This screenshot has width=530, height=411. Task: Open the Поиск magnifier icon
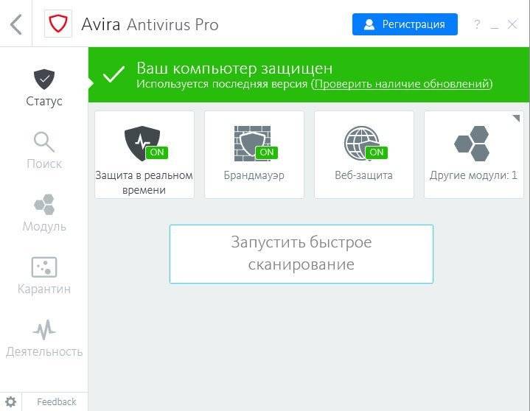[x=44, y=142]
